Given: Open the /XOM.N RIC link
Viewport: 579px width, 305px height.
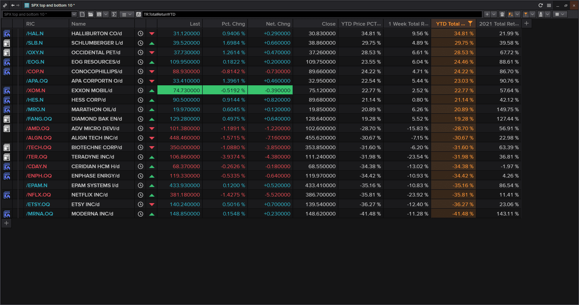Looking at the screenshot, I should tap(36, 90).
